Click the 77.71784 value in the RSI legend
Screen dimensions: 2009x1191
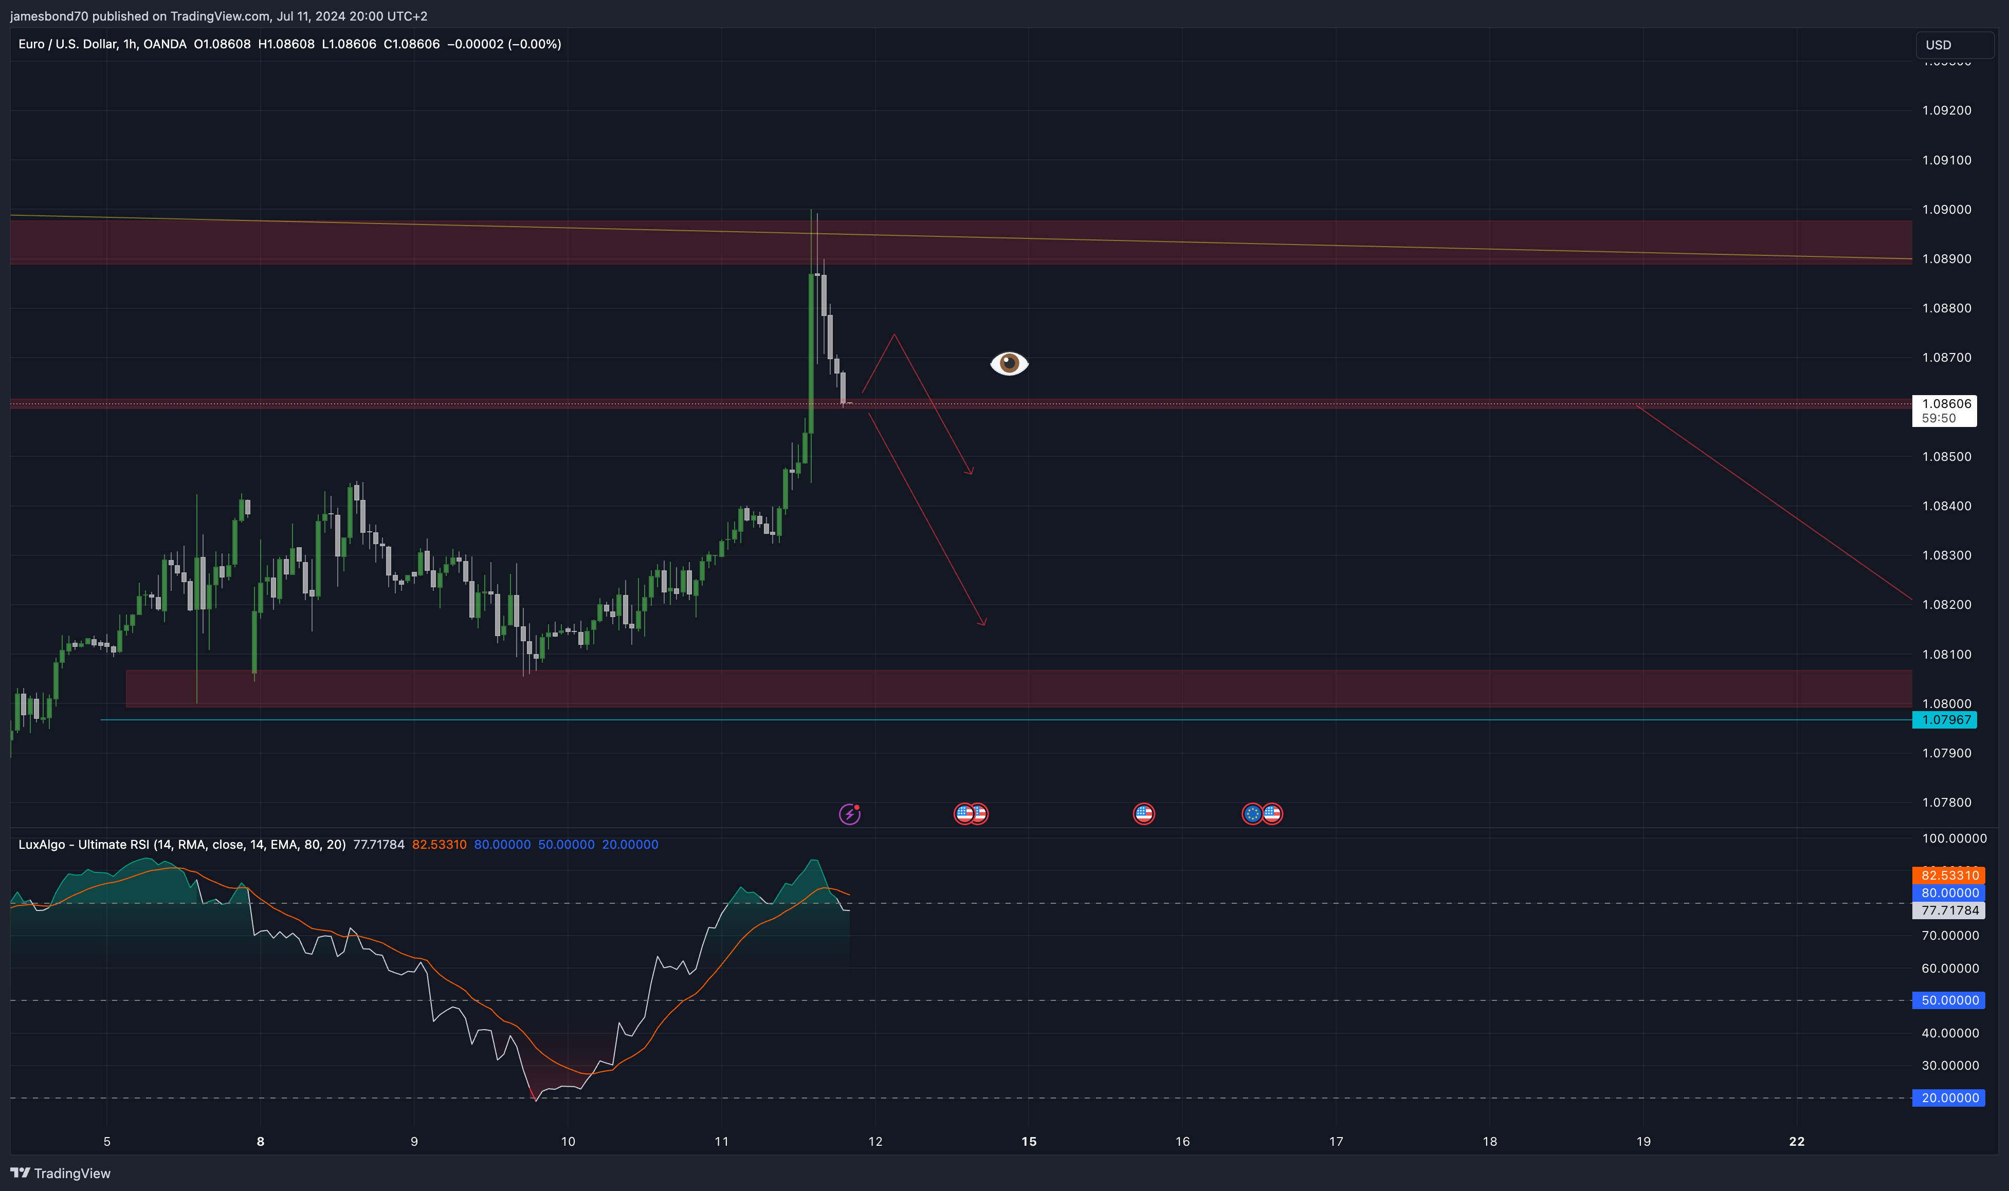click(x=379, y=844)
